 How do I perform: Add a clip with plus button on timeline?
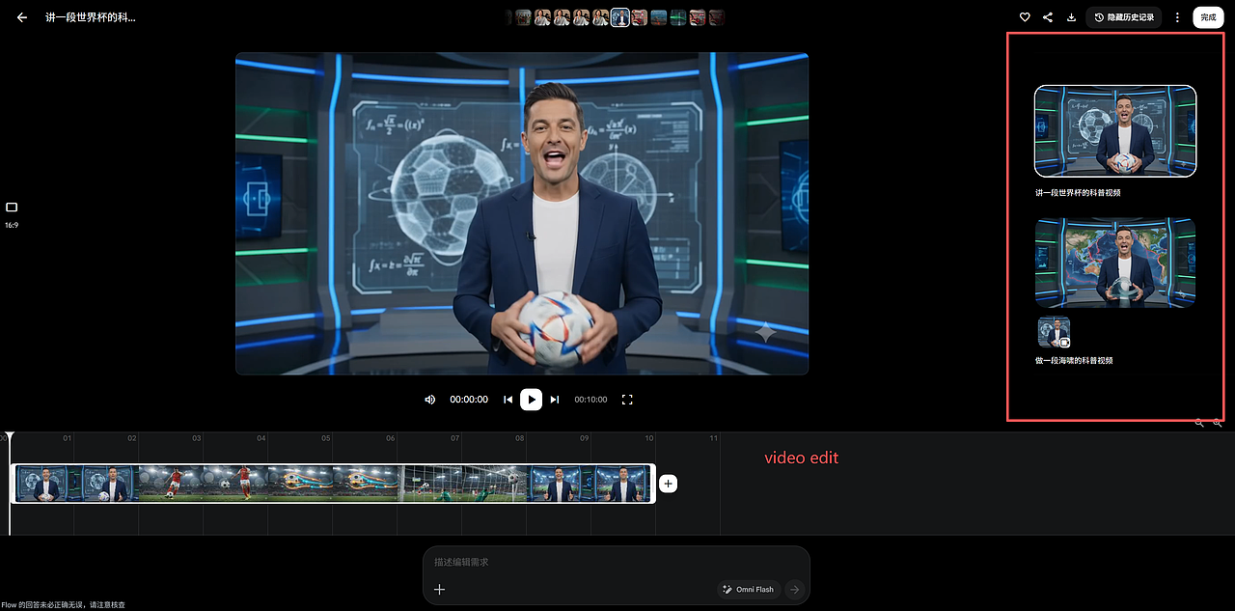(669, 484)
